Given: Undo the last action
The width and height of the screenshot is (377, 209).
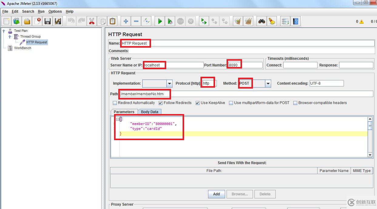Looking at the screenshot, I should pos(71,21).
